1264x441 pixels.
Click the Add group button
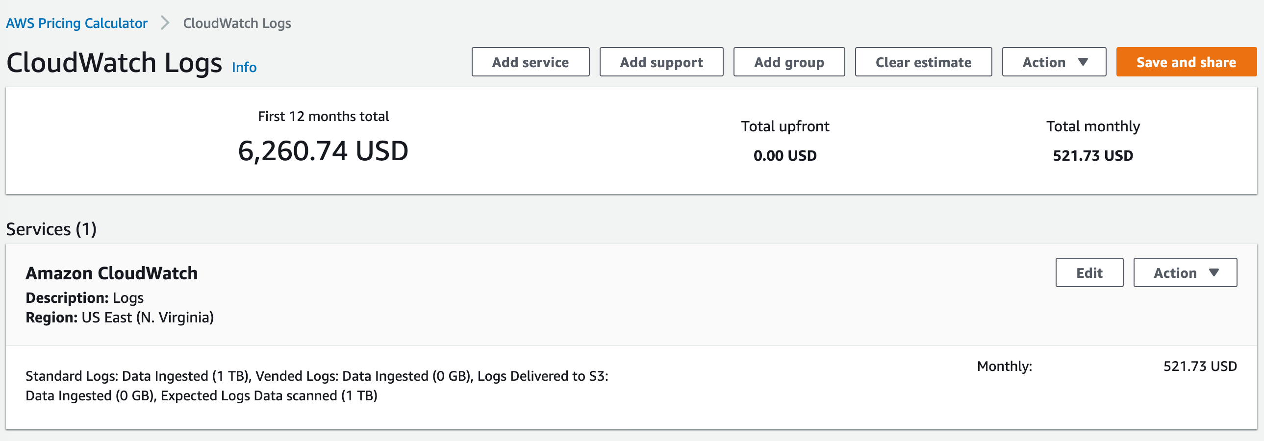pyautogui.click(x=789, y=62)
